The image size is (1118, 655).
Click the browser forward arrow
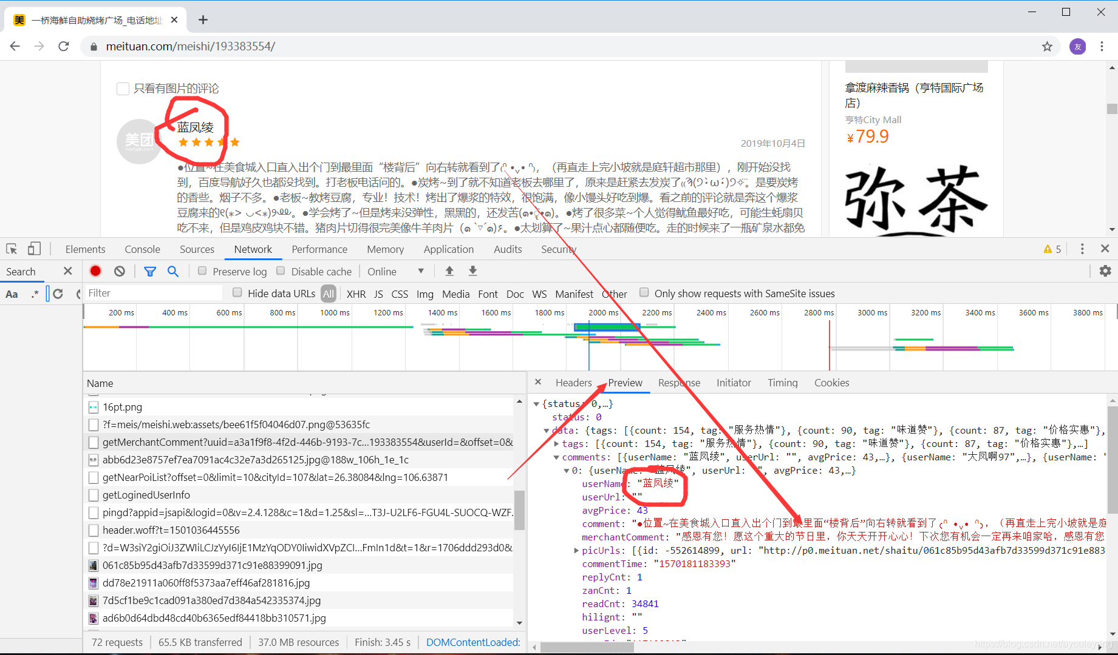click(39, 47)
